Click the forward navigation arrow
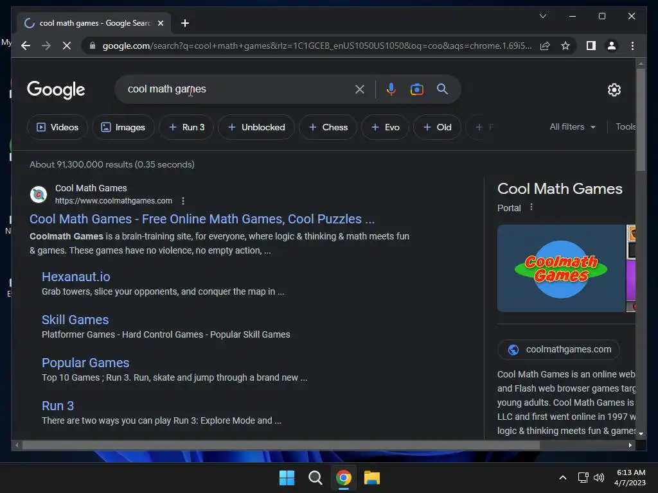The height and width of the screenshot is (493, 658). 46,46
